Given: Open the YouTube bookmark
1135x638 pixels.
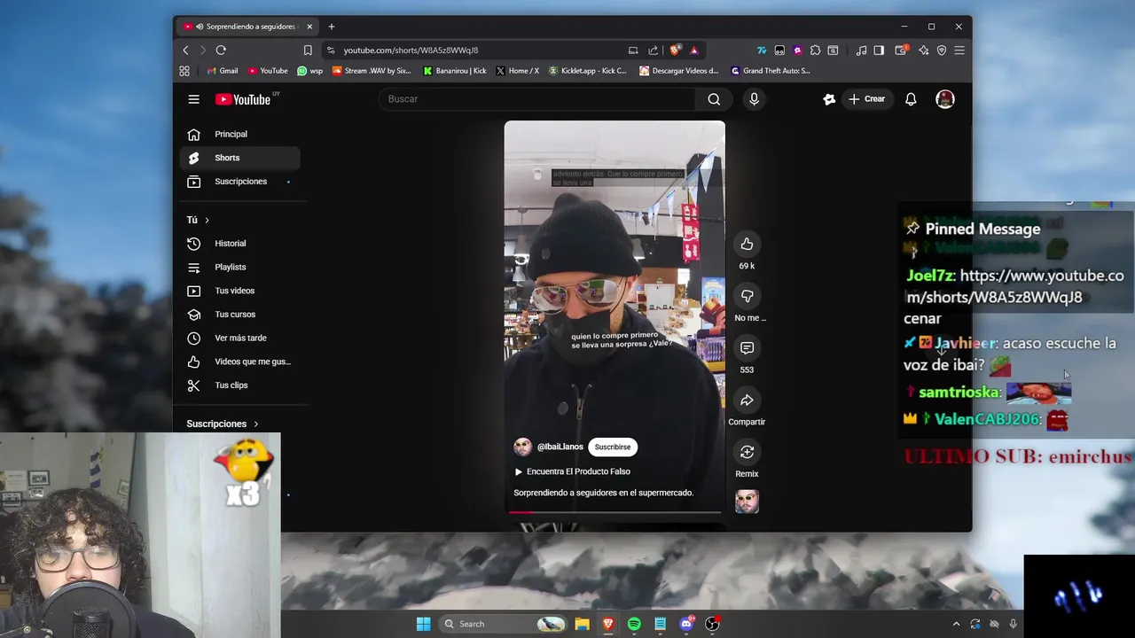Looking at the screenshot, I should click(268, 71).
